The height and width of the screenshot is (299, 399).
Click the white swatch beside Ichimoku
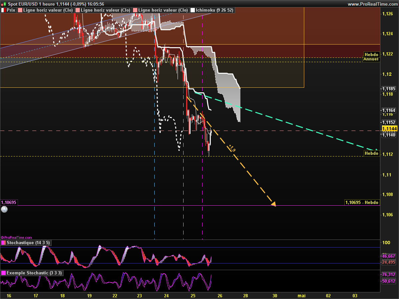[x=193, y=10]
